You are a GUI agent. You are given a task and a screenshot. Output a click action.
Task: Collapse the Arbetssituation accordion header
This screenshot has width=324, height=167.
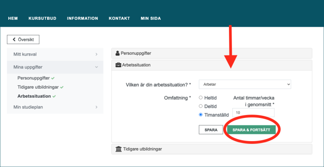212,65
